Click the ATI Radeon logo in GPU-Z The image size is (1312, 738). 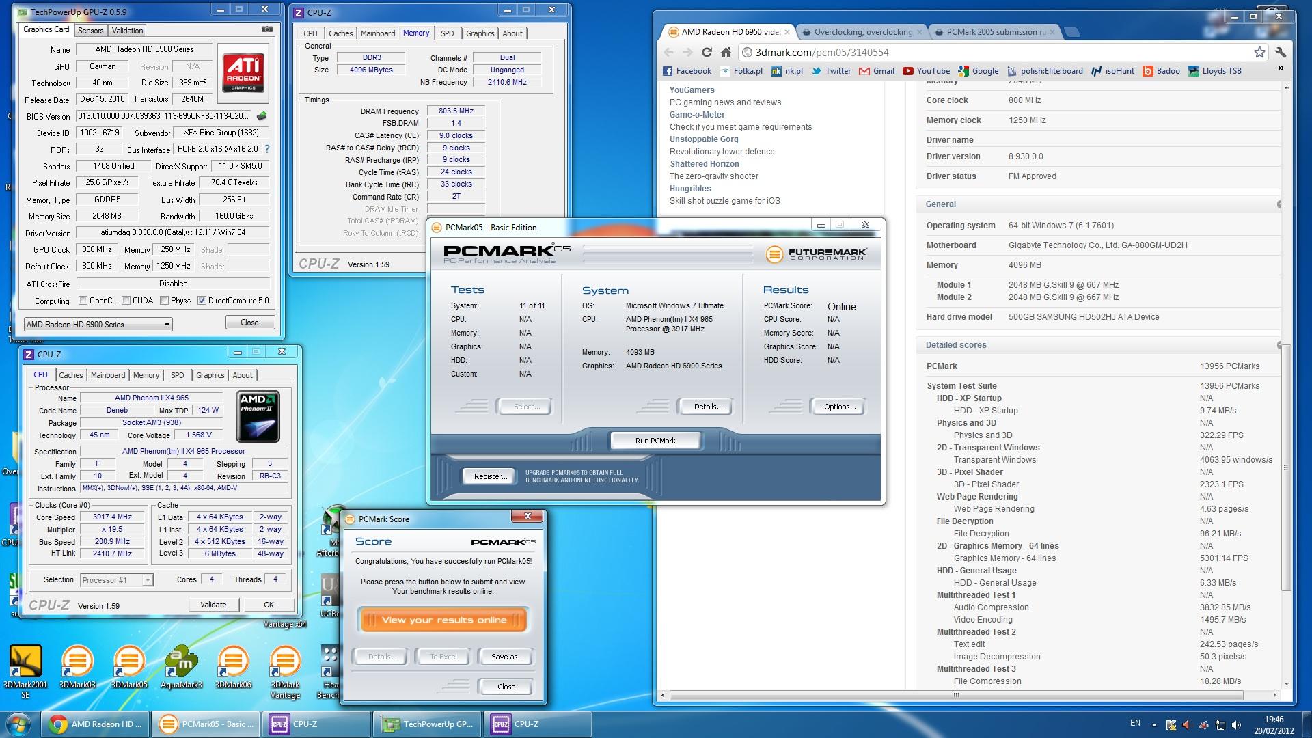(x=243, y=74)
